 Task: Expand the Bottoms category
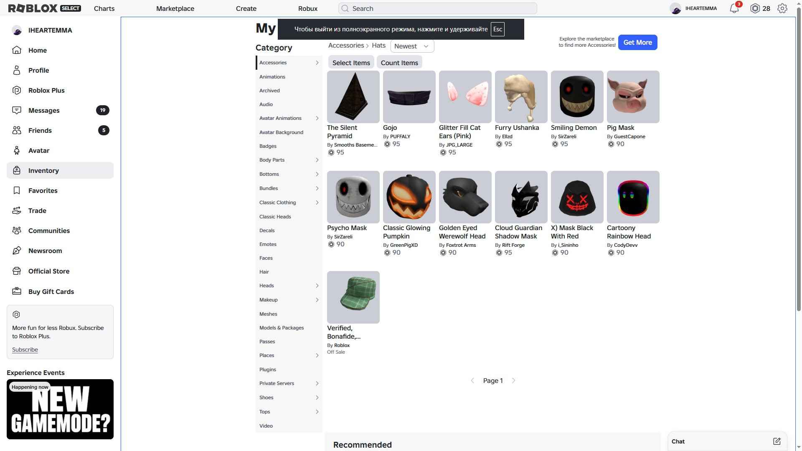[317, 174]
